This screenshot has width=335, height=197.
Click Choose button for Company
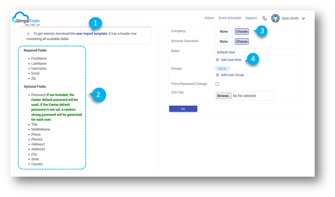[x=242, y=31]
